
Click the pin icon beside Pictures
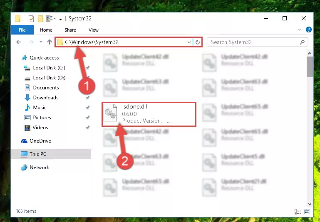pos(87,118)
